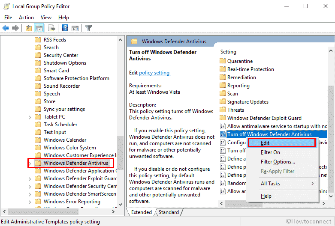Click the Threats folder icon

click(x=223, y=110)
